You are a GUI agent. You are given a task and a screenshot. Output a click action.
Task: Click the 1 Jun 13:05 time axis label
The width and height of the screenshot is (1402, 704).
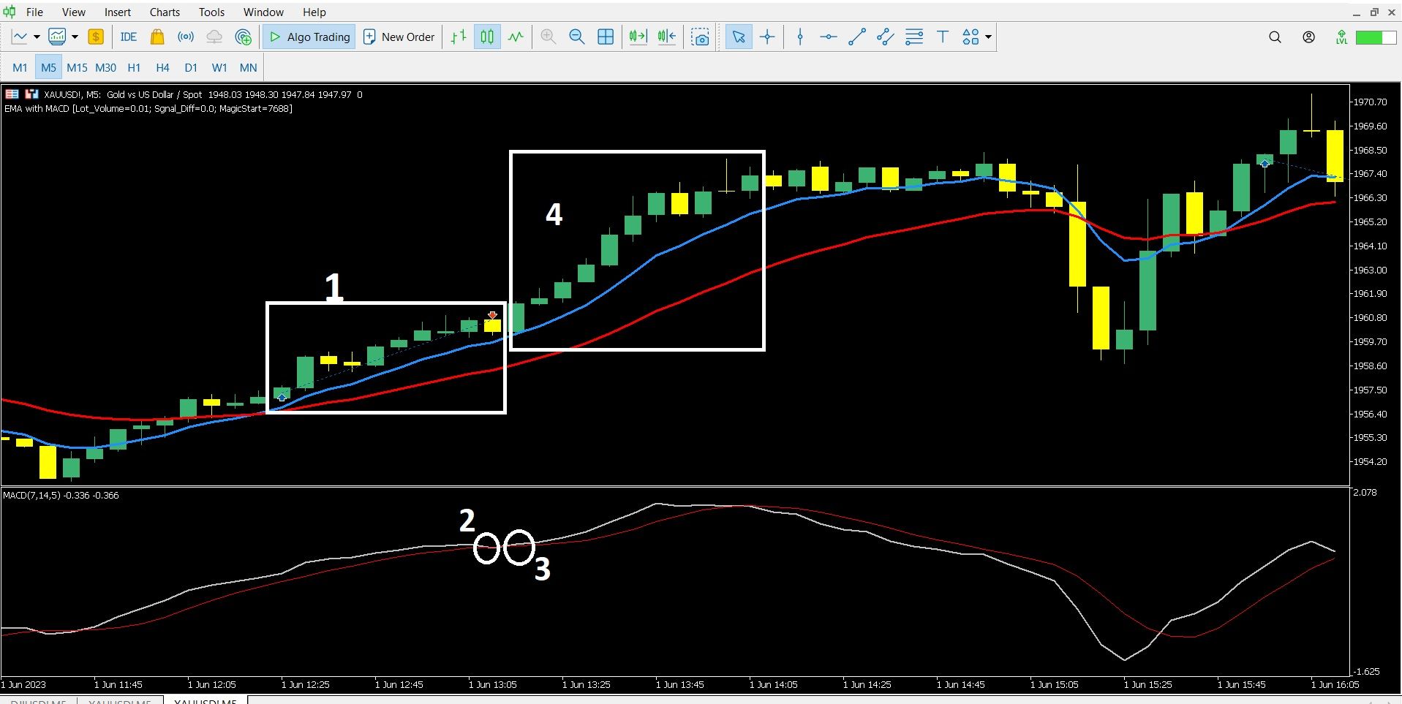coord(494,685)
